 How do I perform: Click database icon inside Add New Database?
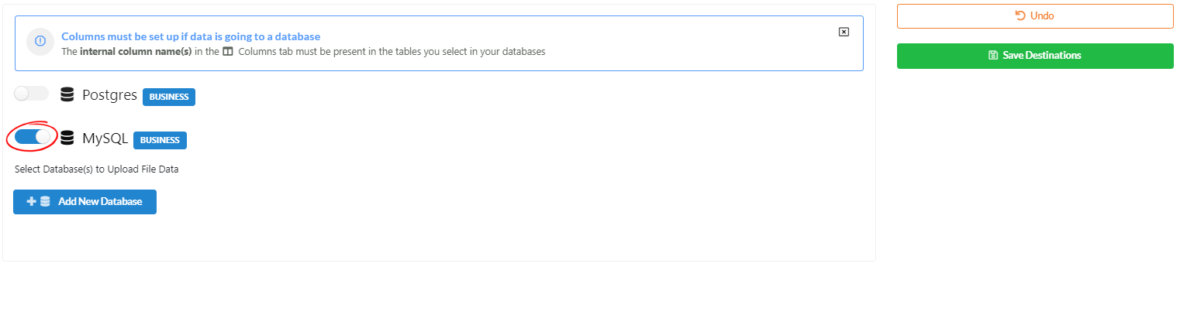click(45, 202)
